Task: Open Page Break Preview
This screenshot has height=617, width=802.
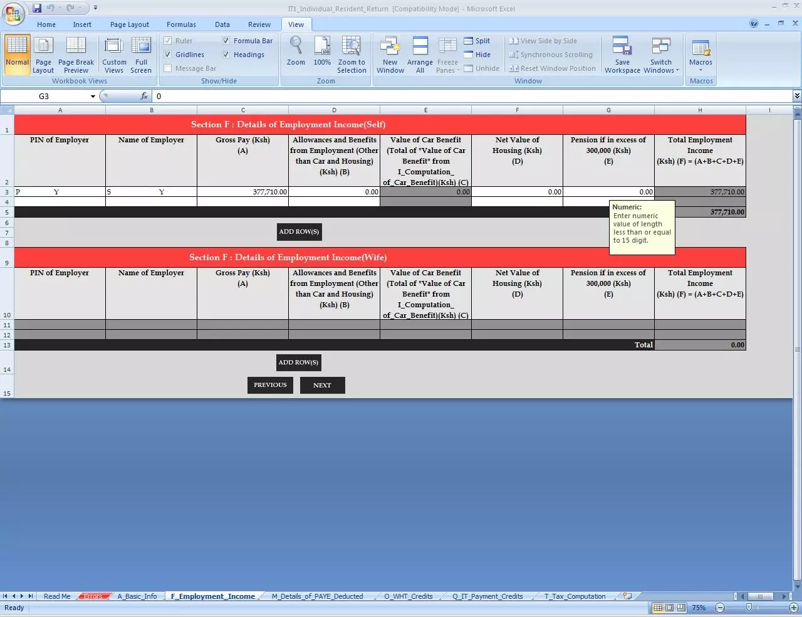Action: tap(76, 55)
